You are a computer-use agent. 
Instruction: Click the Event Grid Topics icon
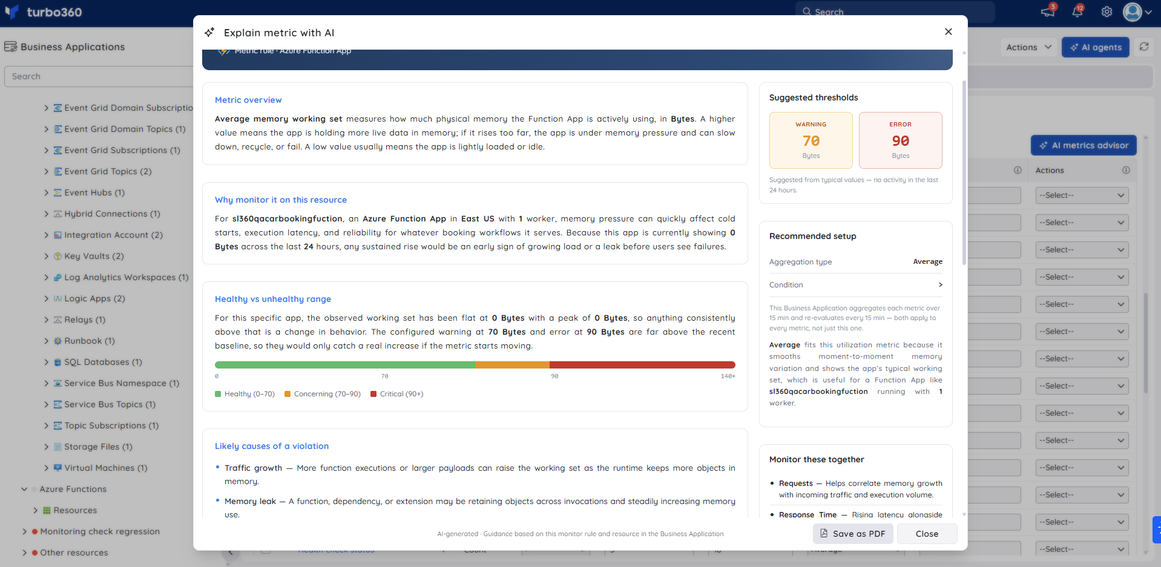(58, 171)
